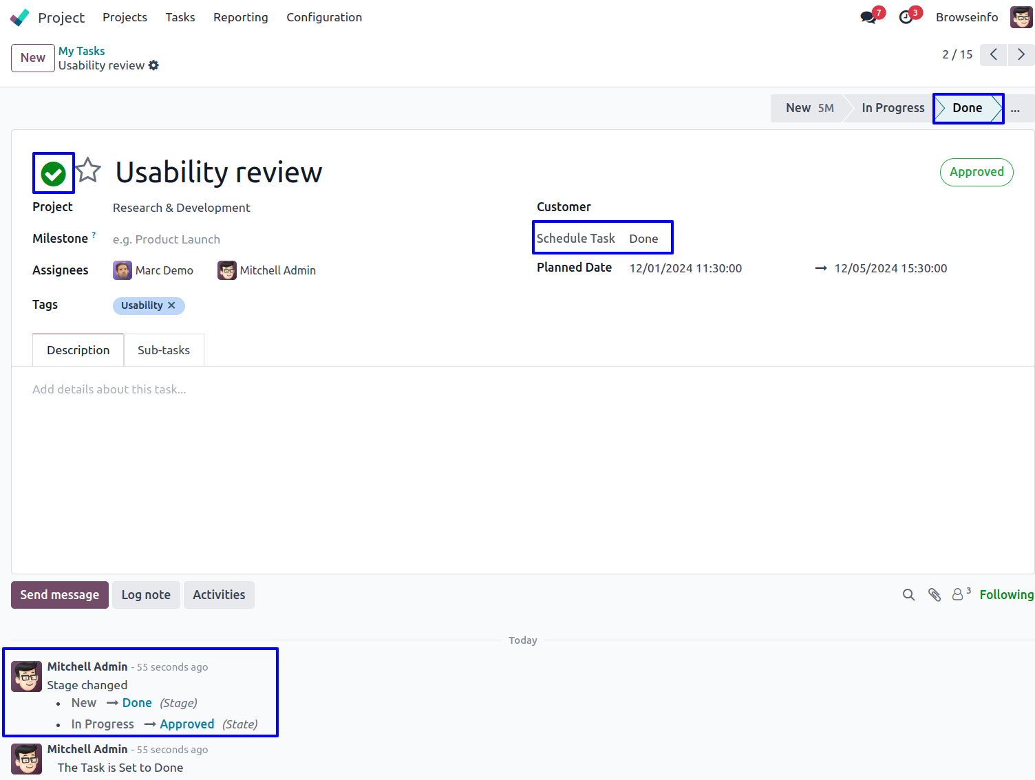1035x780 pixels.
Task: Remove the Usability tag
Action: [172, 305]
